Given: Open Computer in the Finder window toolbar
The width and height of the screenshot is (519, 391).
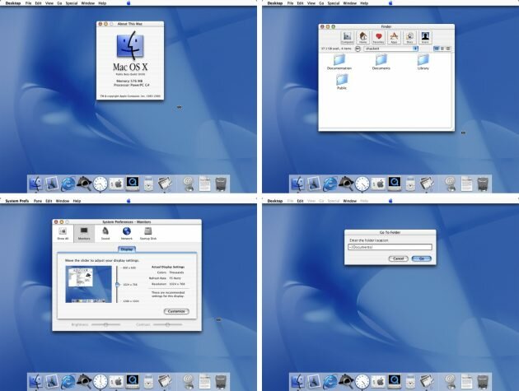Looking at the screenshot, I should pyautogui.click(x=347, y=37).
